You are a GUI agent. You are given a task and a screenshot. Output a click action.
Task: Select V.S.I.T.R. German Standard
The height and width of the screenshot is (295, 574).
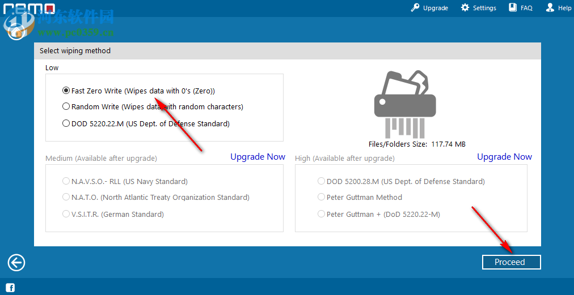point(113,214)
